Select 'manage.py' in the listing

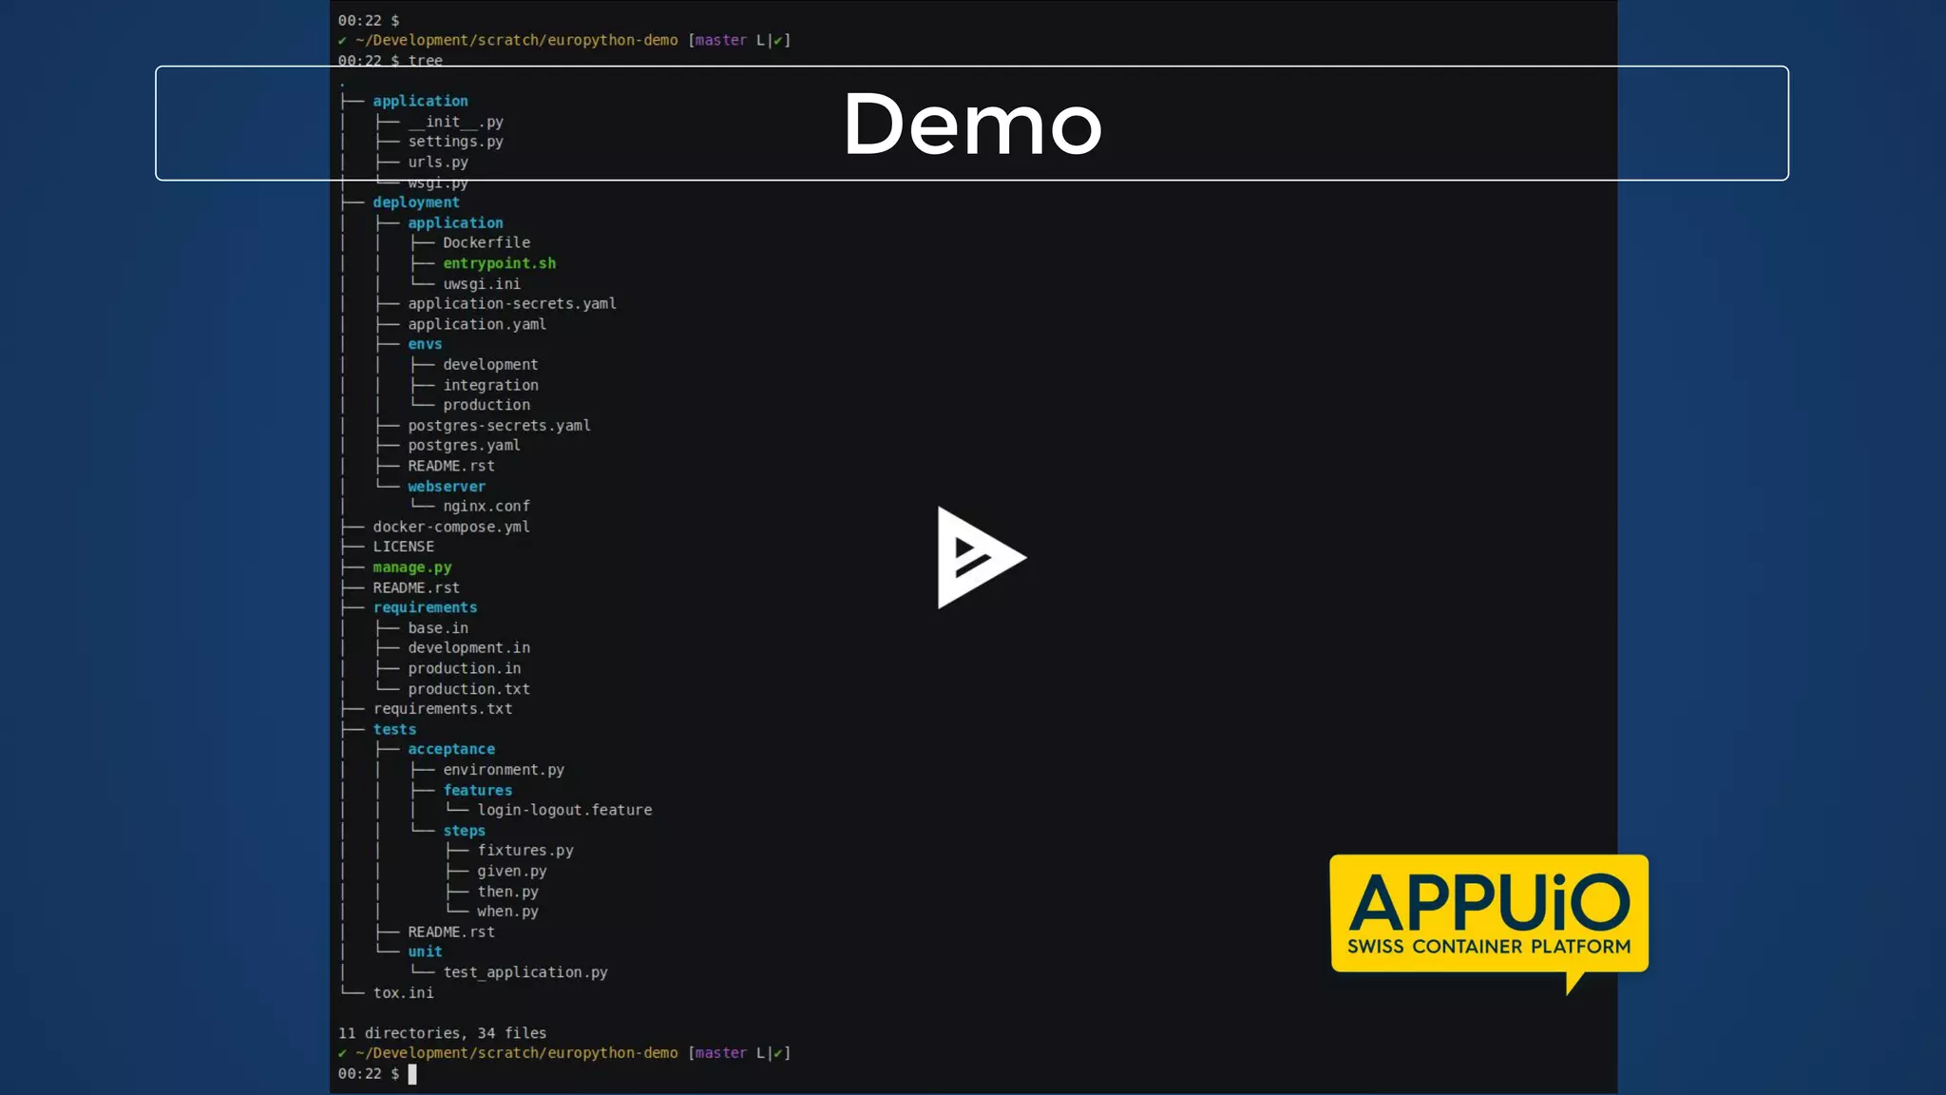click(x=412, y=567)
